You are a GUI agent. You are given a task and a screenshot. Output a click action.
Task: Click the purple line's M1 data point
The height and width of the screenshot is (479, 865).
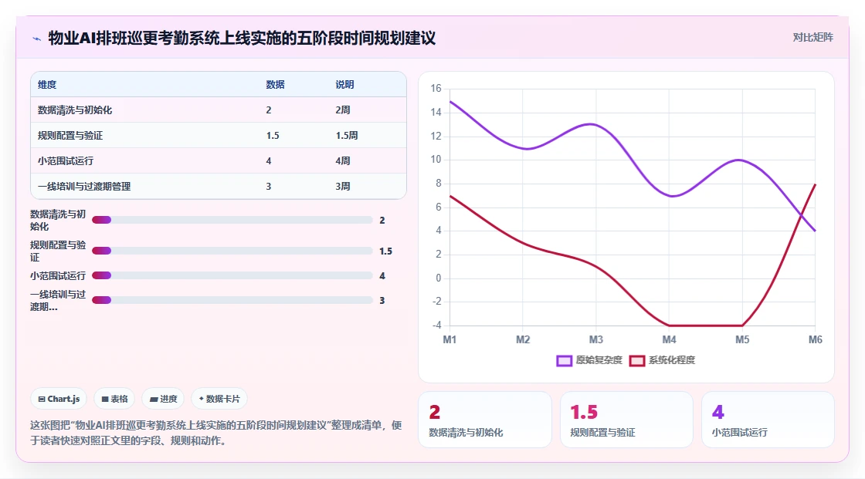pyautogui.click(x=450, y=101)
